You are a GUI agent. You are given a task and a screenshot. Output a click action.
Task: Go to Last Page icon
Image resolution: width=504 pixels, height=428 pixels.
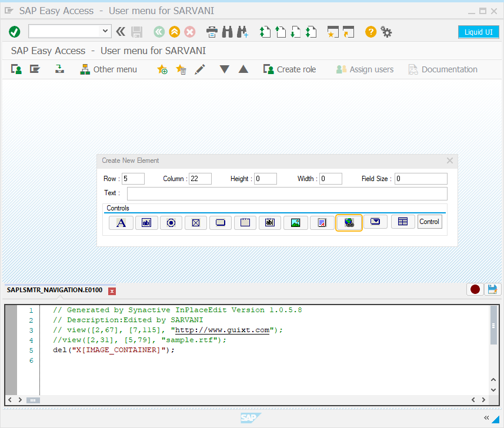click(311, 32)
